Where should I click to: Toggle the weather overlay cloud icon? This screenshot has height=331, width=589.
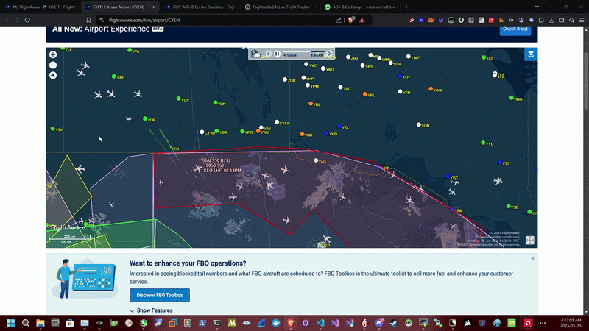coord(255,54)
